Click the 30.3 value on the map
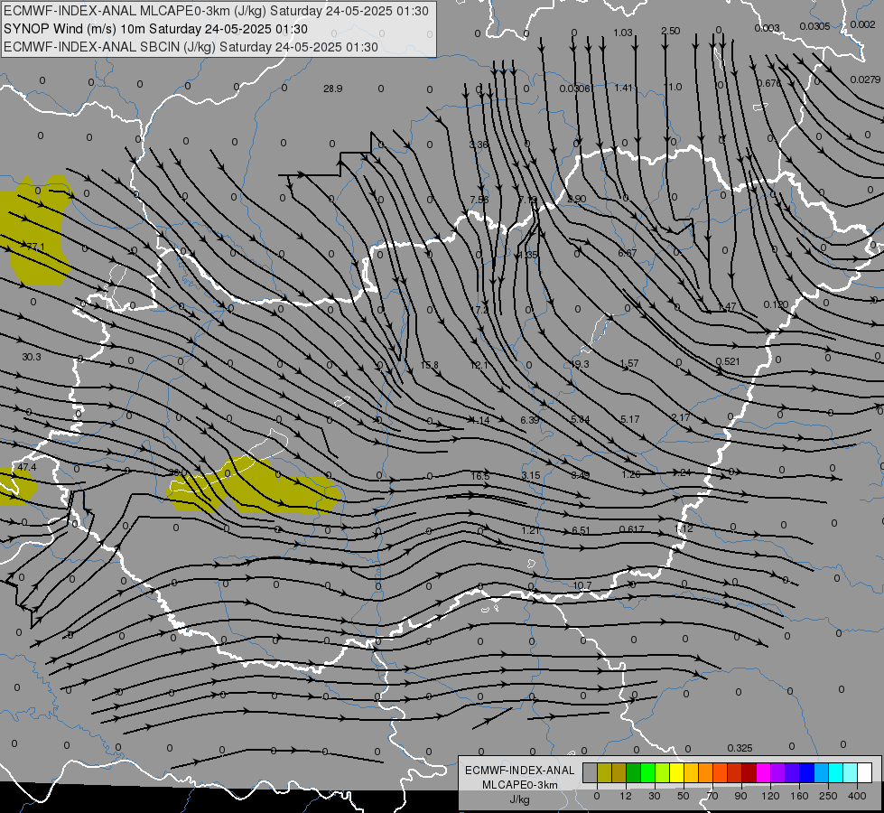The width and height of the screenshot is (884, 813). [x=32, y=357]
